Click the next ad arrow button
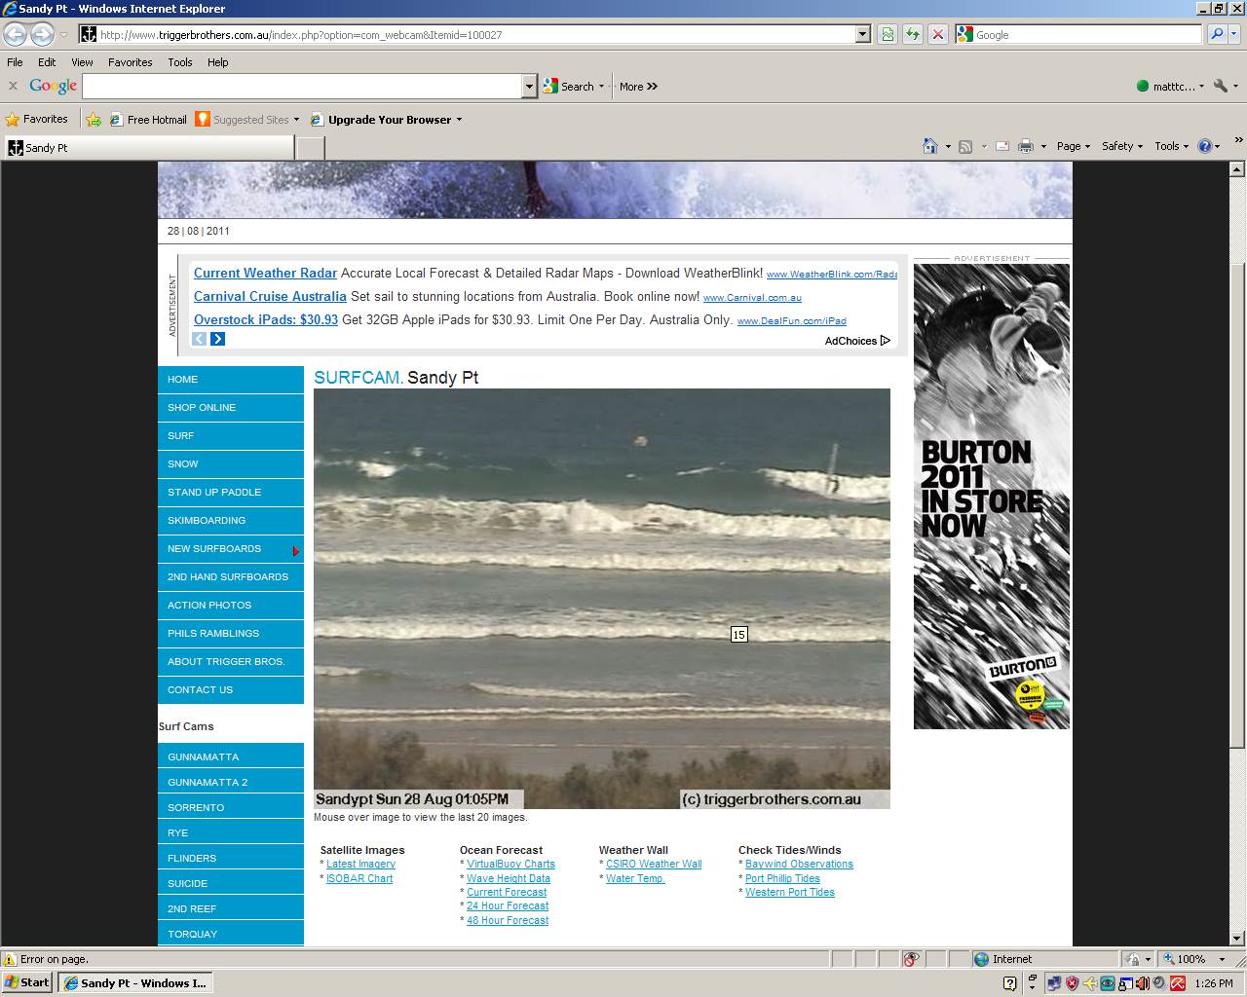The height and width of the screenshot is (997, 1247). coord(217,339)
